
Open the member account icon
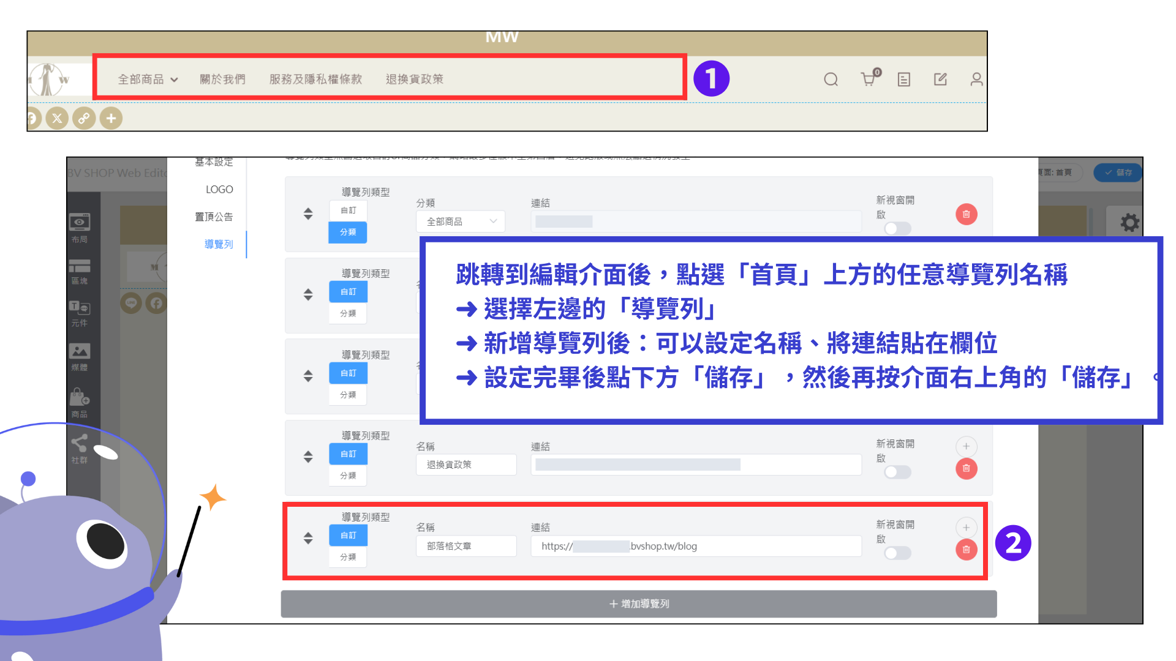pos(976,80)
